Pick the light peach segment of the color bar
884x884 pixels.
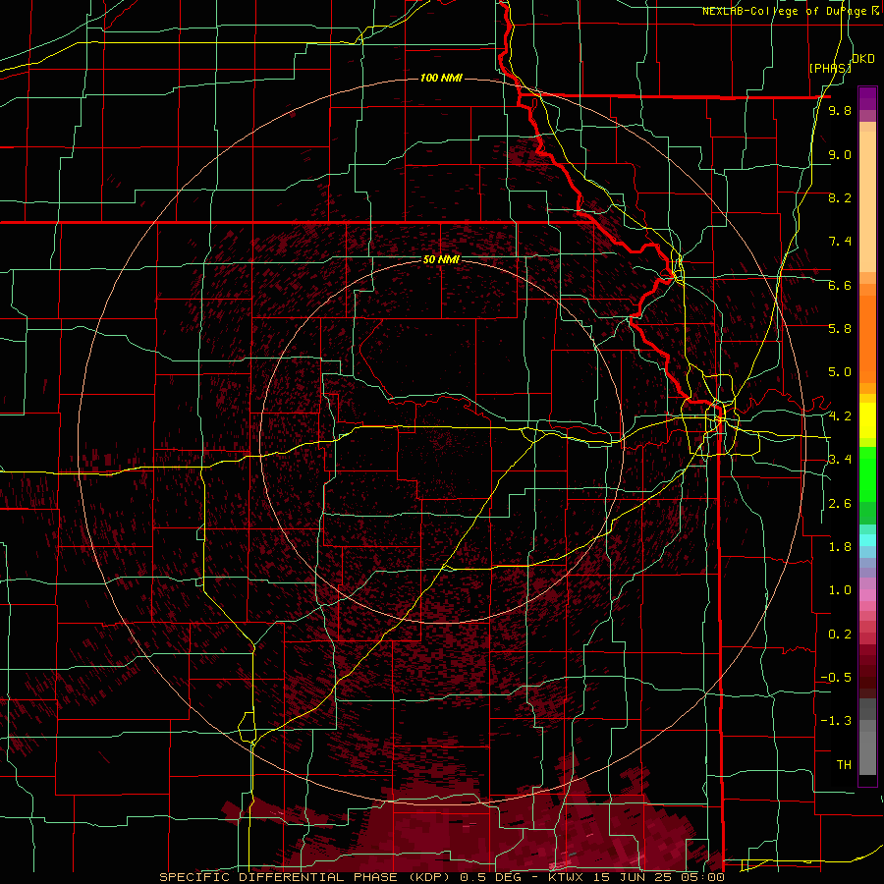tap(867, 201)
